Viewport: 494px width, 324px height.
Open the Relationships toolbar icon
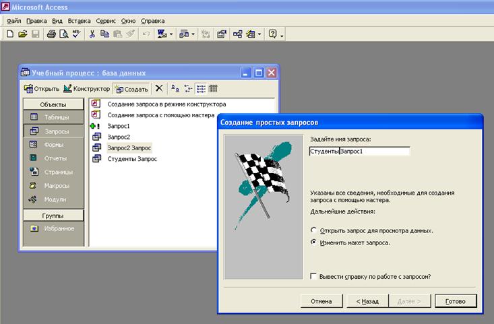click(x=237, y=34)
